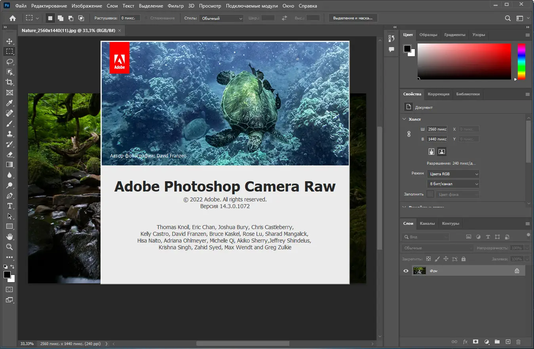Hide the Фон layer visibility eye
Screen dimensions: 534x349
(406, 271)
